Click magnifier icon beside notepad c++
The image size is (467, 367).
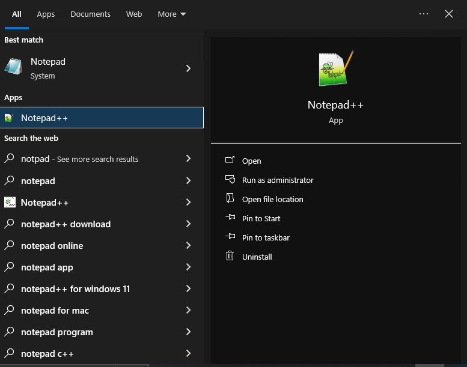[x=9, y=353]
